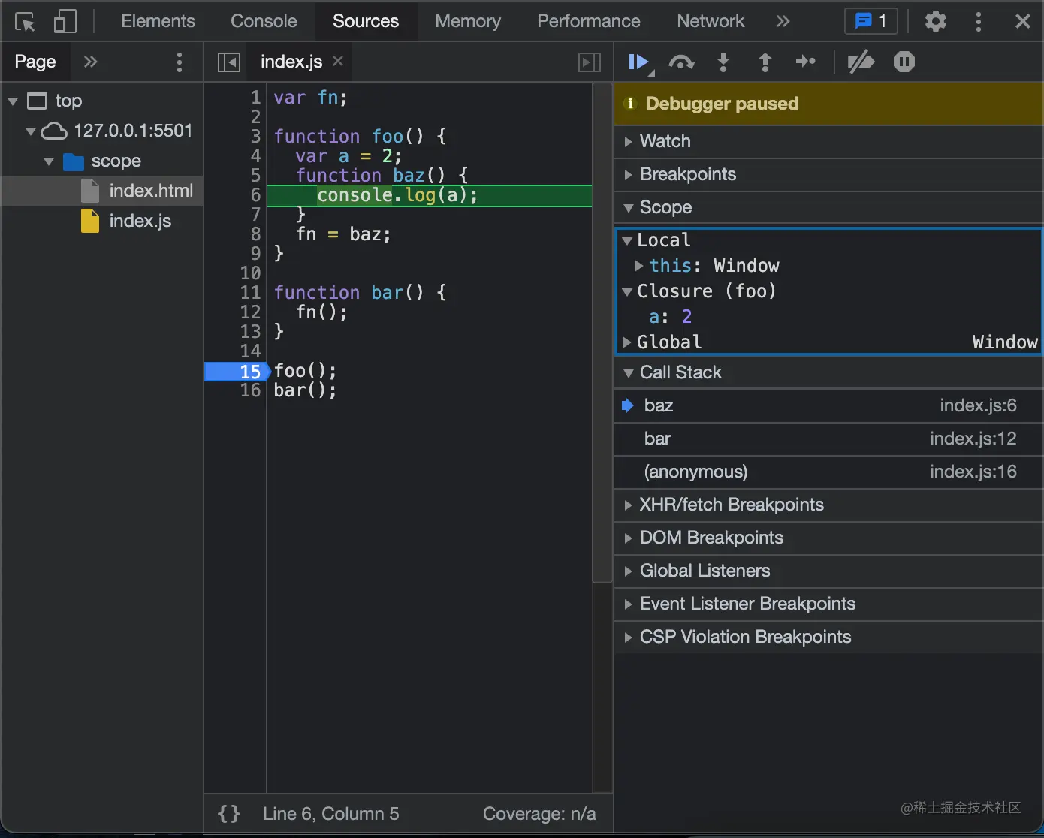The height and width of the screenshot is (838, 1044).
Task: Step out of current function
Action: tap(765, 62)
